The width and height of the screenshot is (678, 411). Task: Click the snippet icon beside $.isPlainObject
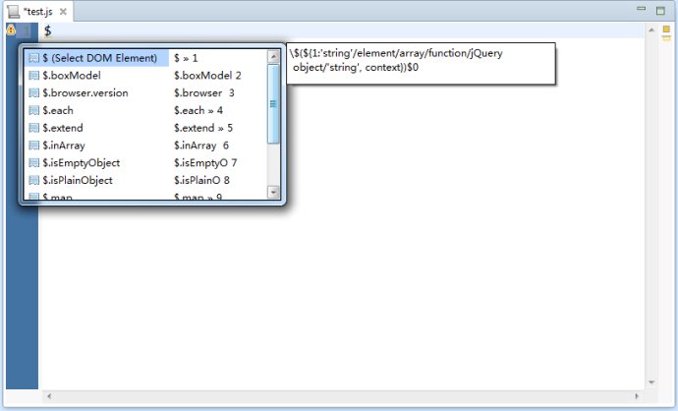(33, 180)
